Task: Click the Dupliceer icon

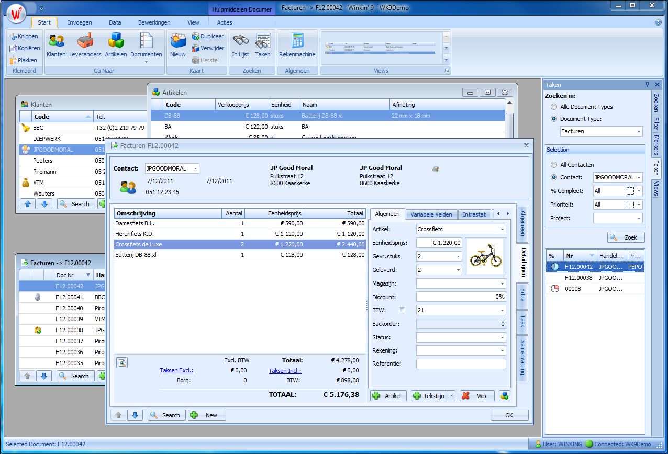Action: tap(208, 37)
